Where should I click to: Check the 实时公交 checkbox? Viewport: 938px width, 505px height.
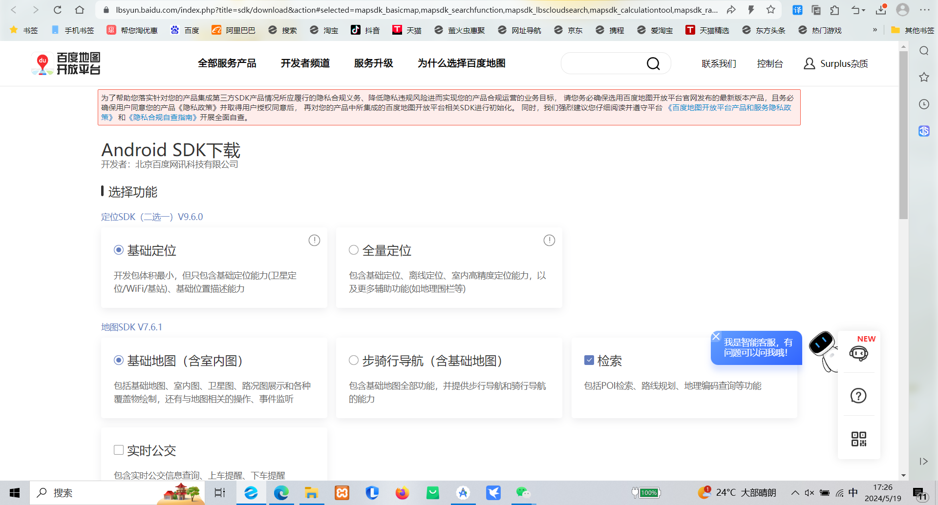(x=119, y=450)
